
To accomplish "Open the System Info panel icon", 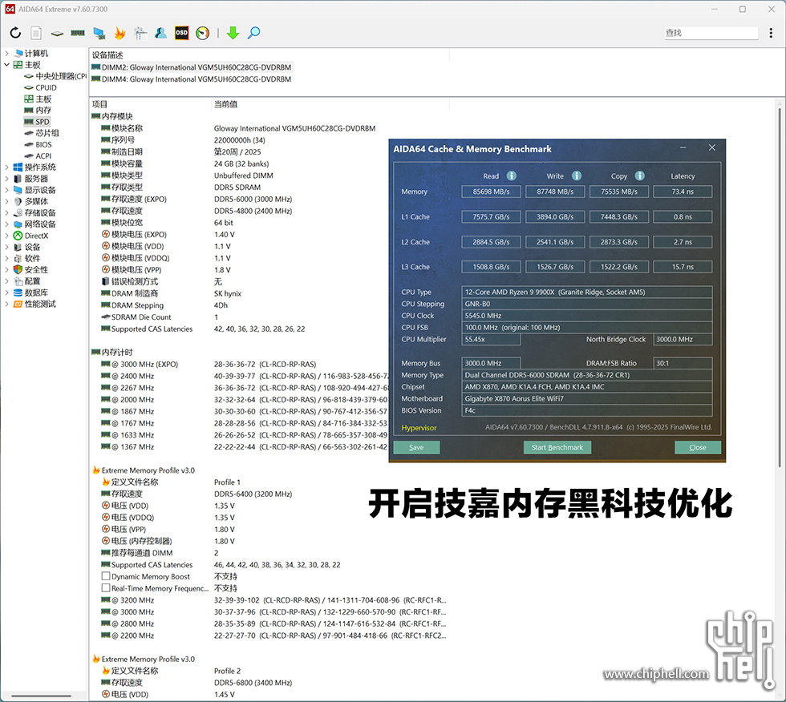I will [140, 33].
